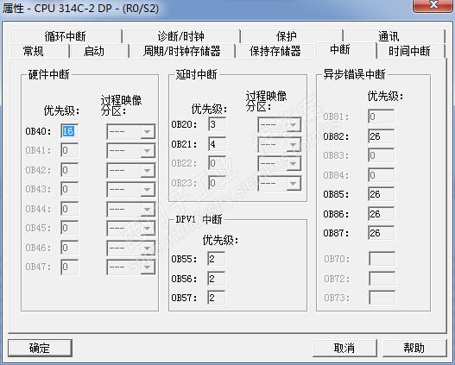Click the OB73 priority field
This screenshot has width=455, height=365.
[x=382, y=298]
